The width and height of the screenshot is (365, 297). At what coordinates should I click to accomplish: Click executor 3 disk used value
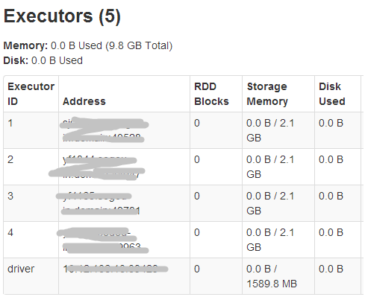click(x=331, y=196)
